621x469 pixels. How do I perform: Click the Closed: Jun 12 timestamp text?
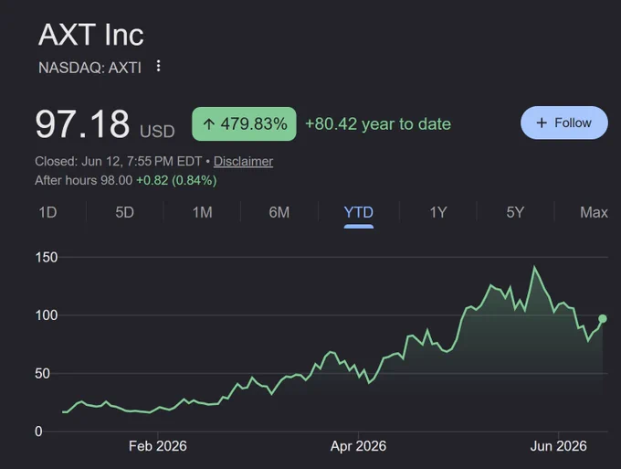coord(119,161)
